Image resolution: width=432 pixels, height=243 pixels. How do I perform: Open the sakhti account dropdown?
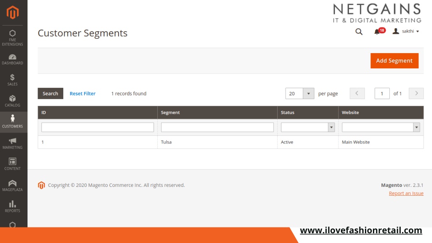[x=406, y=31]
